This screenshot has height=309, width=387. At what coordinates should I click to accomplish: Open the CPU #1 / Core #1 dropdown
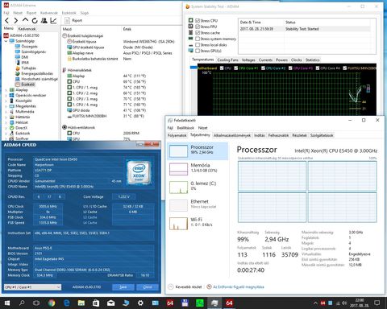32,287
